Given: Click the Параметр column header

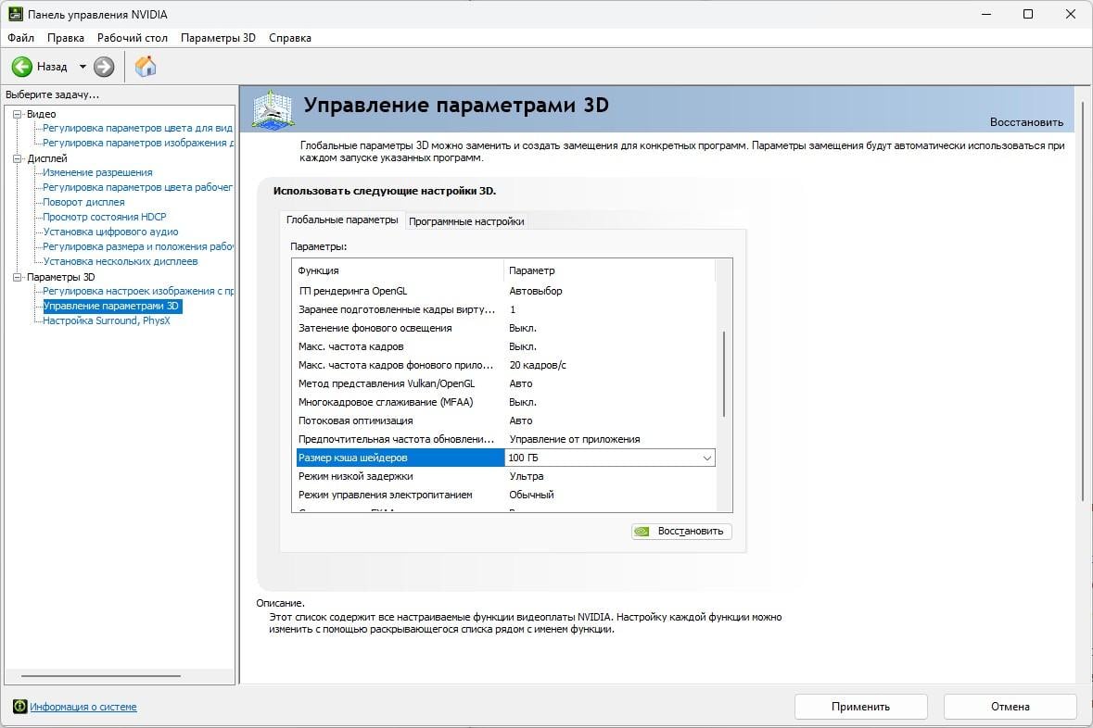Looking at the screenshot, I should (609, 270).
